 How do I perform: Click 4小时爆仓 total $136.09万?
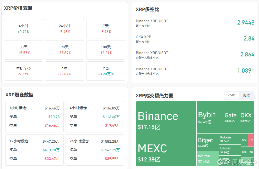(111, 108)
